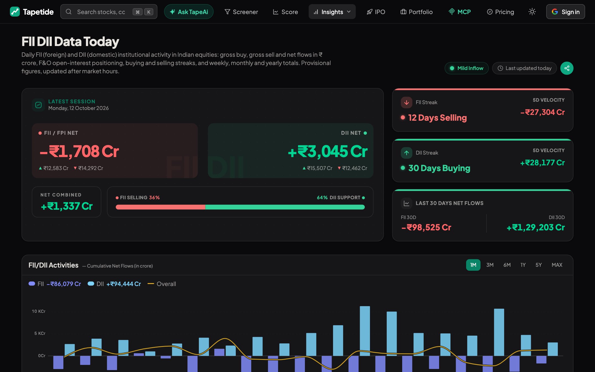Click the FII selling vs DII support bar
This screenshot has height=372, width=595.
point(240,207)
